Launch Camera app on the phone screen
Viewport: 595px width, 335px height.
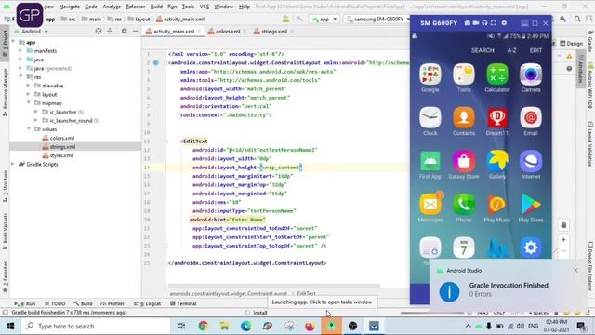pyautogui.click(x=531, y=74)
